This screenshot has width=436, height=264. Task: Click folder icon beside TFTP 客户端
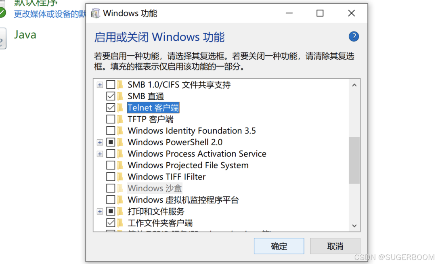click(120, 119)
